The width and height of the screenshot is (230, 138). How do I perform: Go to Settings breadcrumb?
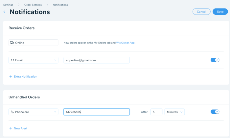point(8,5)
